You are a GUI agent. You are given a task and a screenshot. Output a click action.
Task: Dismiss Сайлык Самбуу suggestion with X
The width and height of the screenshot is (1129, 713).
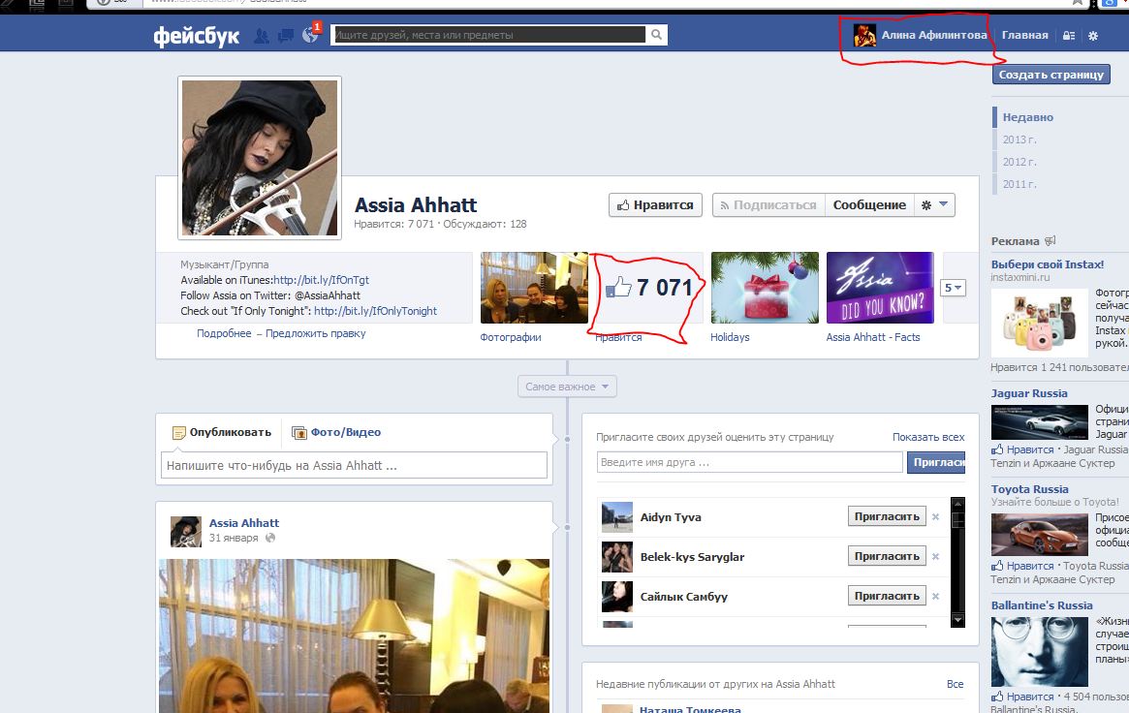[x=935, y=596]
